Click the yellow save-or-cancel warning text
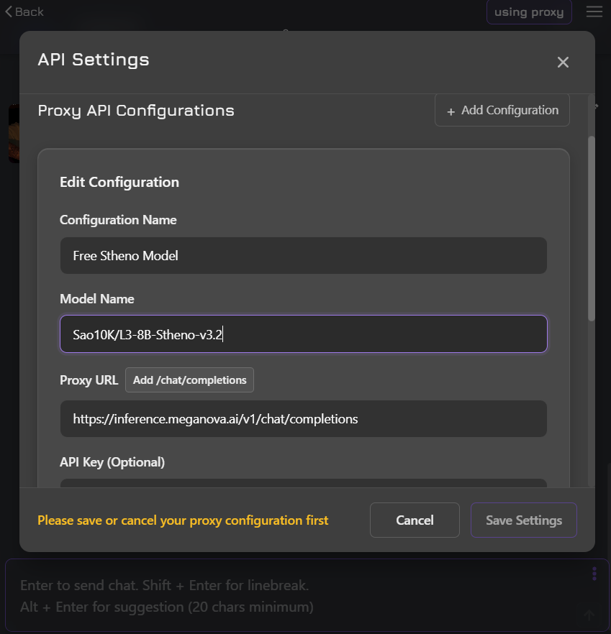 [x=183, y=520]
